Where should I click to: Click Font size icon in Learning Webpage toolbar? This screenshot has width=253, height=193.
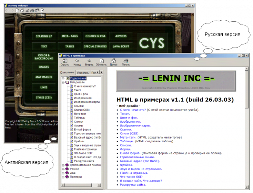tap(27, 11)
